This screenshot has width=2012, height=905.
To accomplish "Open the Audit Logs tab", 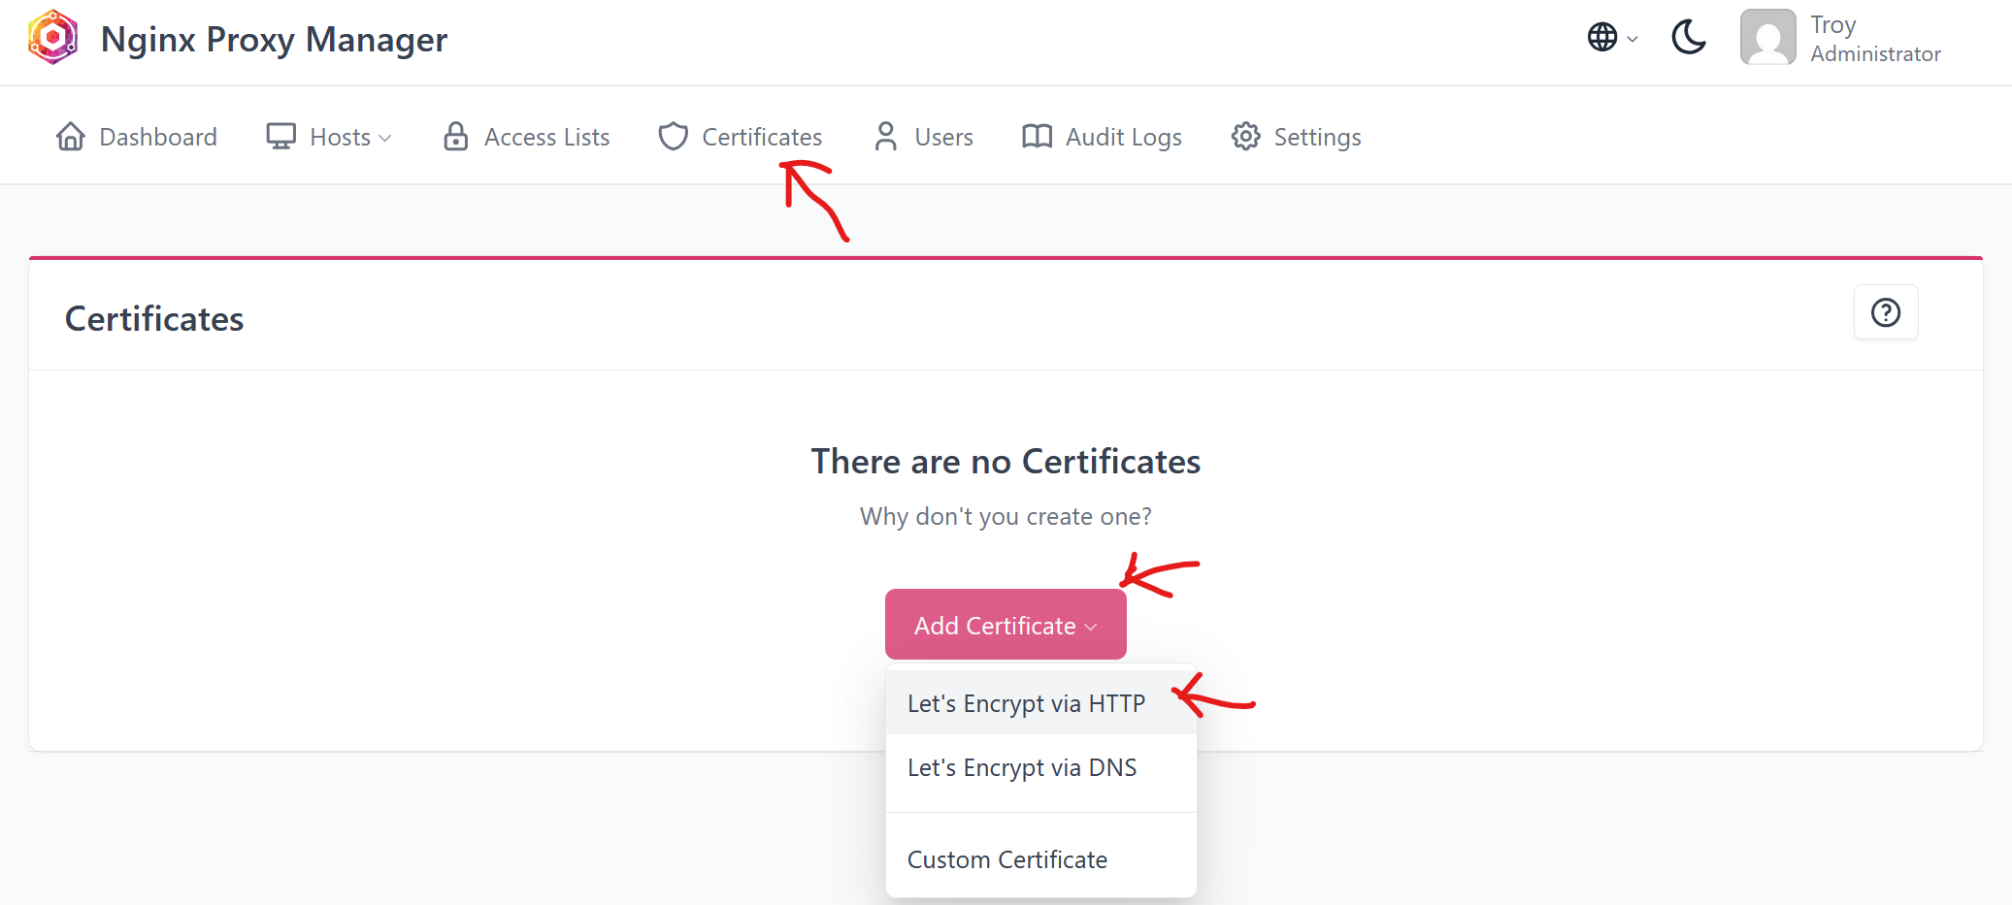I will [x=1102, y=137].
